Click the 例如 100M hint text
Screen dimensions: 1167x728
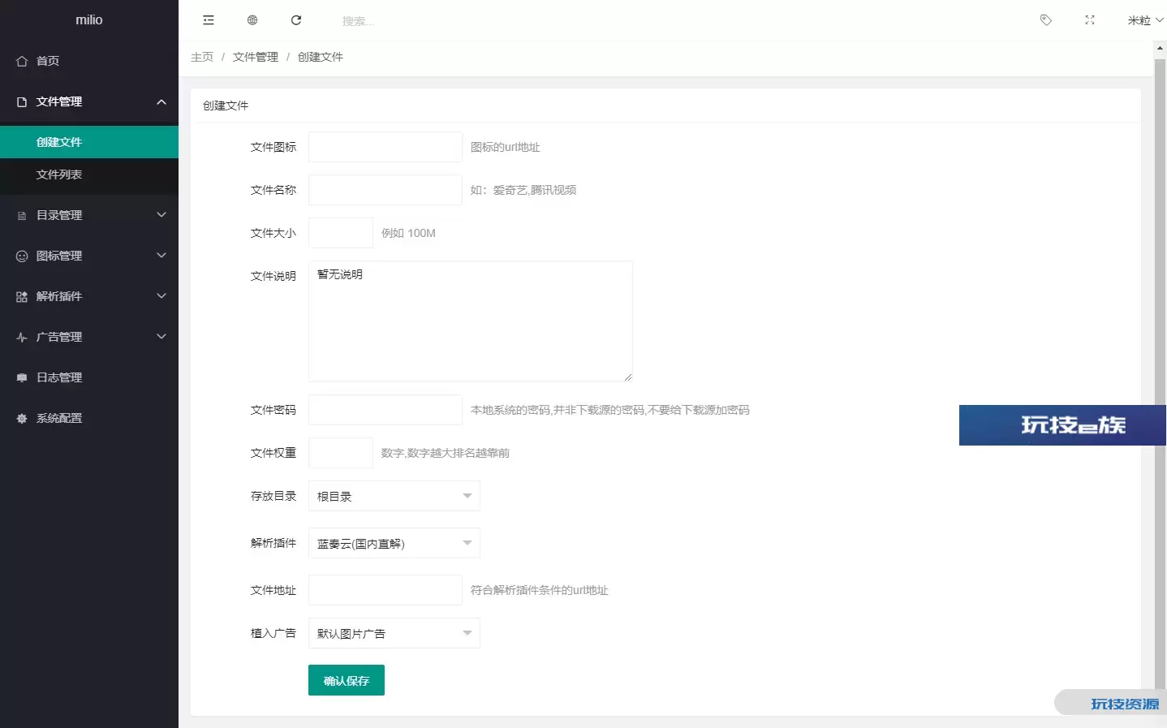pos(408,233)
